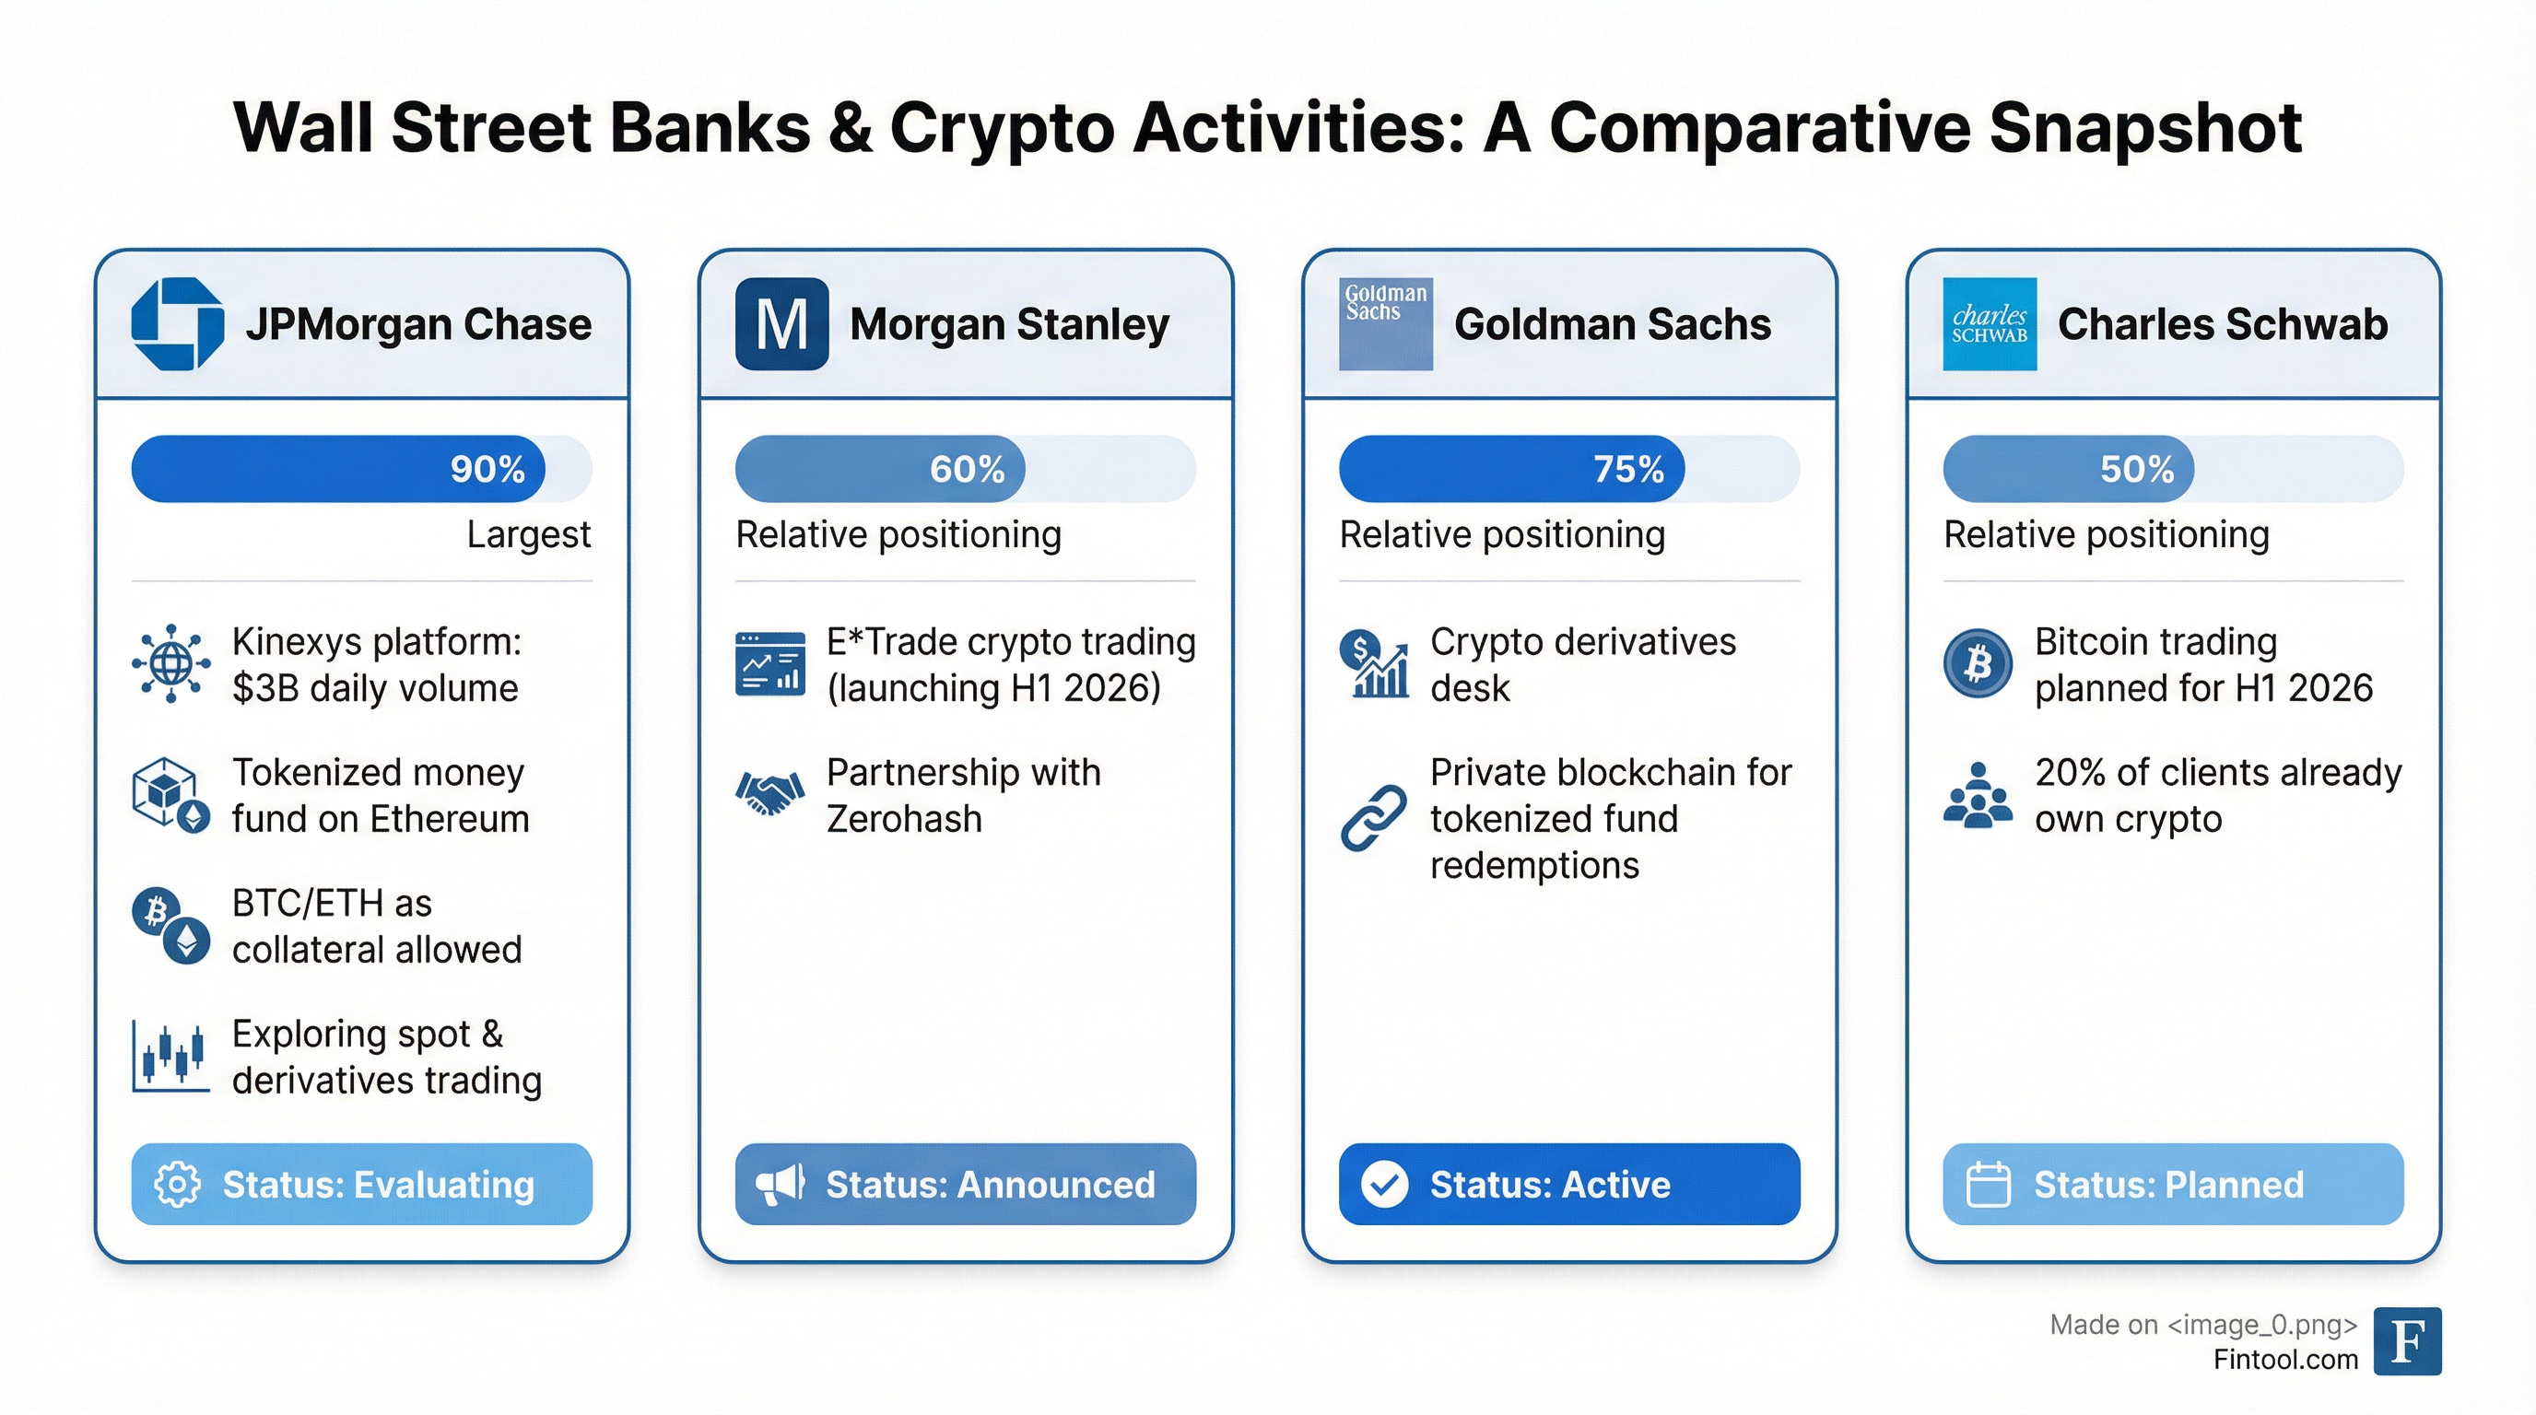
Task: Click the Status: Evaluating button
Action: tap(361, 1184)
